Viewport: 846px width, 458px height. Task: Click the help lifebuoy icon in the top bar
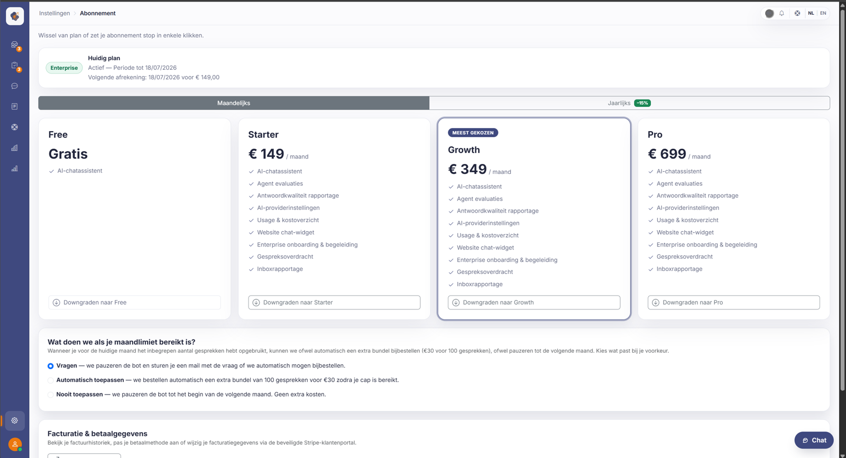pyautogui.click(x=797, y=13)
